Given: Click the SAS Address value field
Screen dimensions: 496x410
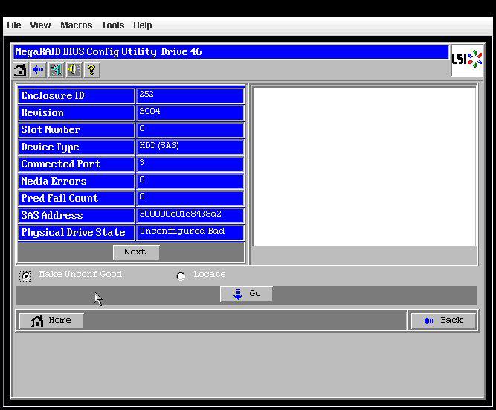Looking at the screenshot, I should click(190, 215).
